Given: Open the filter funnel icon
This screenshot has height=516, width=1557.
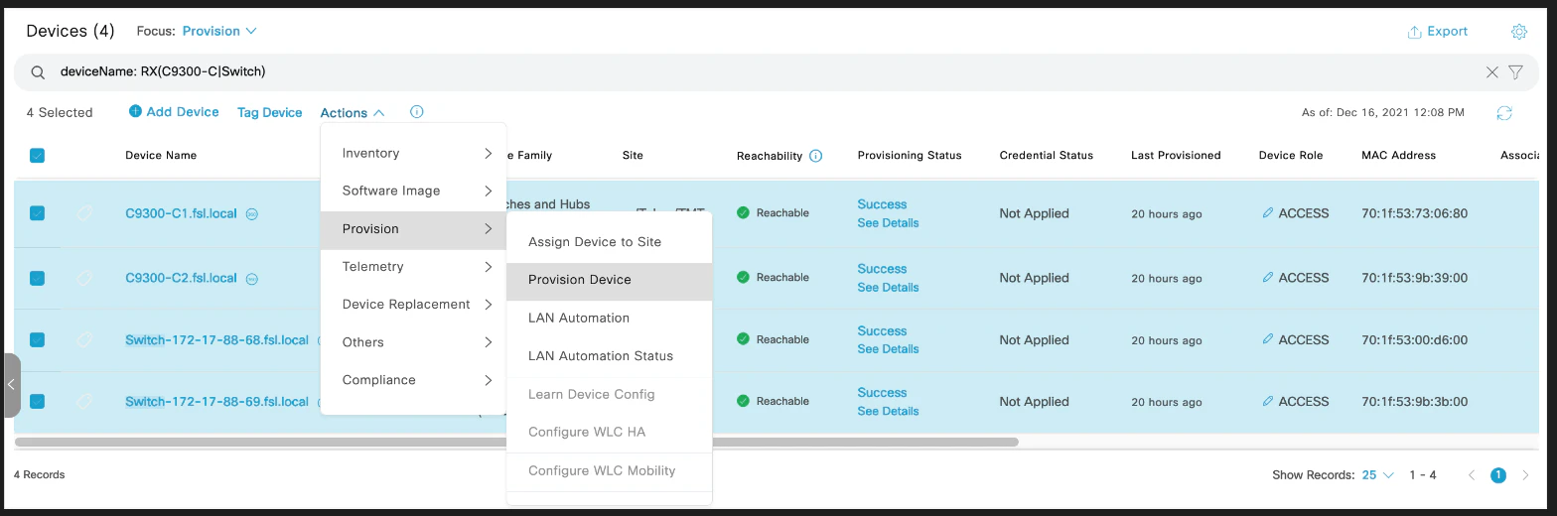Looking at the screenshot, I should [1515, 72].
